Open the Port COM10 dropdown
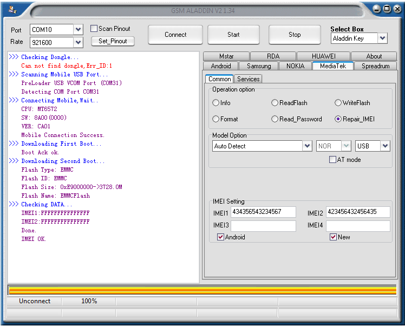Image resolution: width=405 pixels, height=326 pixels. pos(78,29)
